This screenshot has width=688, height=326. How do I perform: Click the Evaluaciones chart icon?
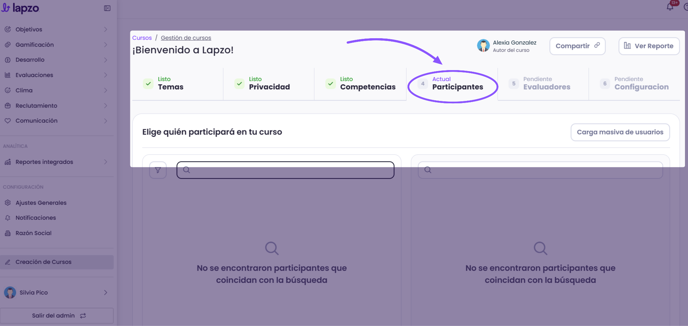pos(8,75)
